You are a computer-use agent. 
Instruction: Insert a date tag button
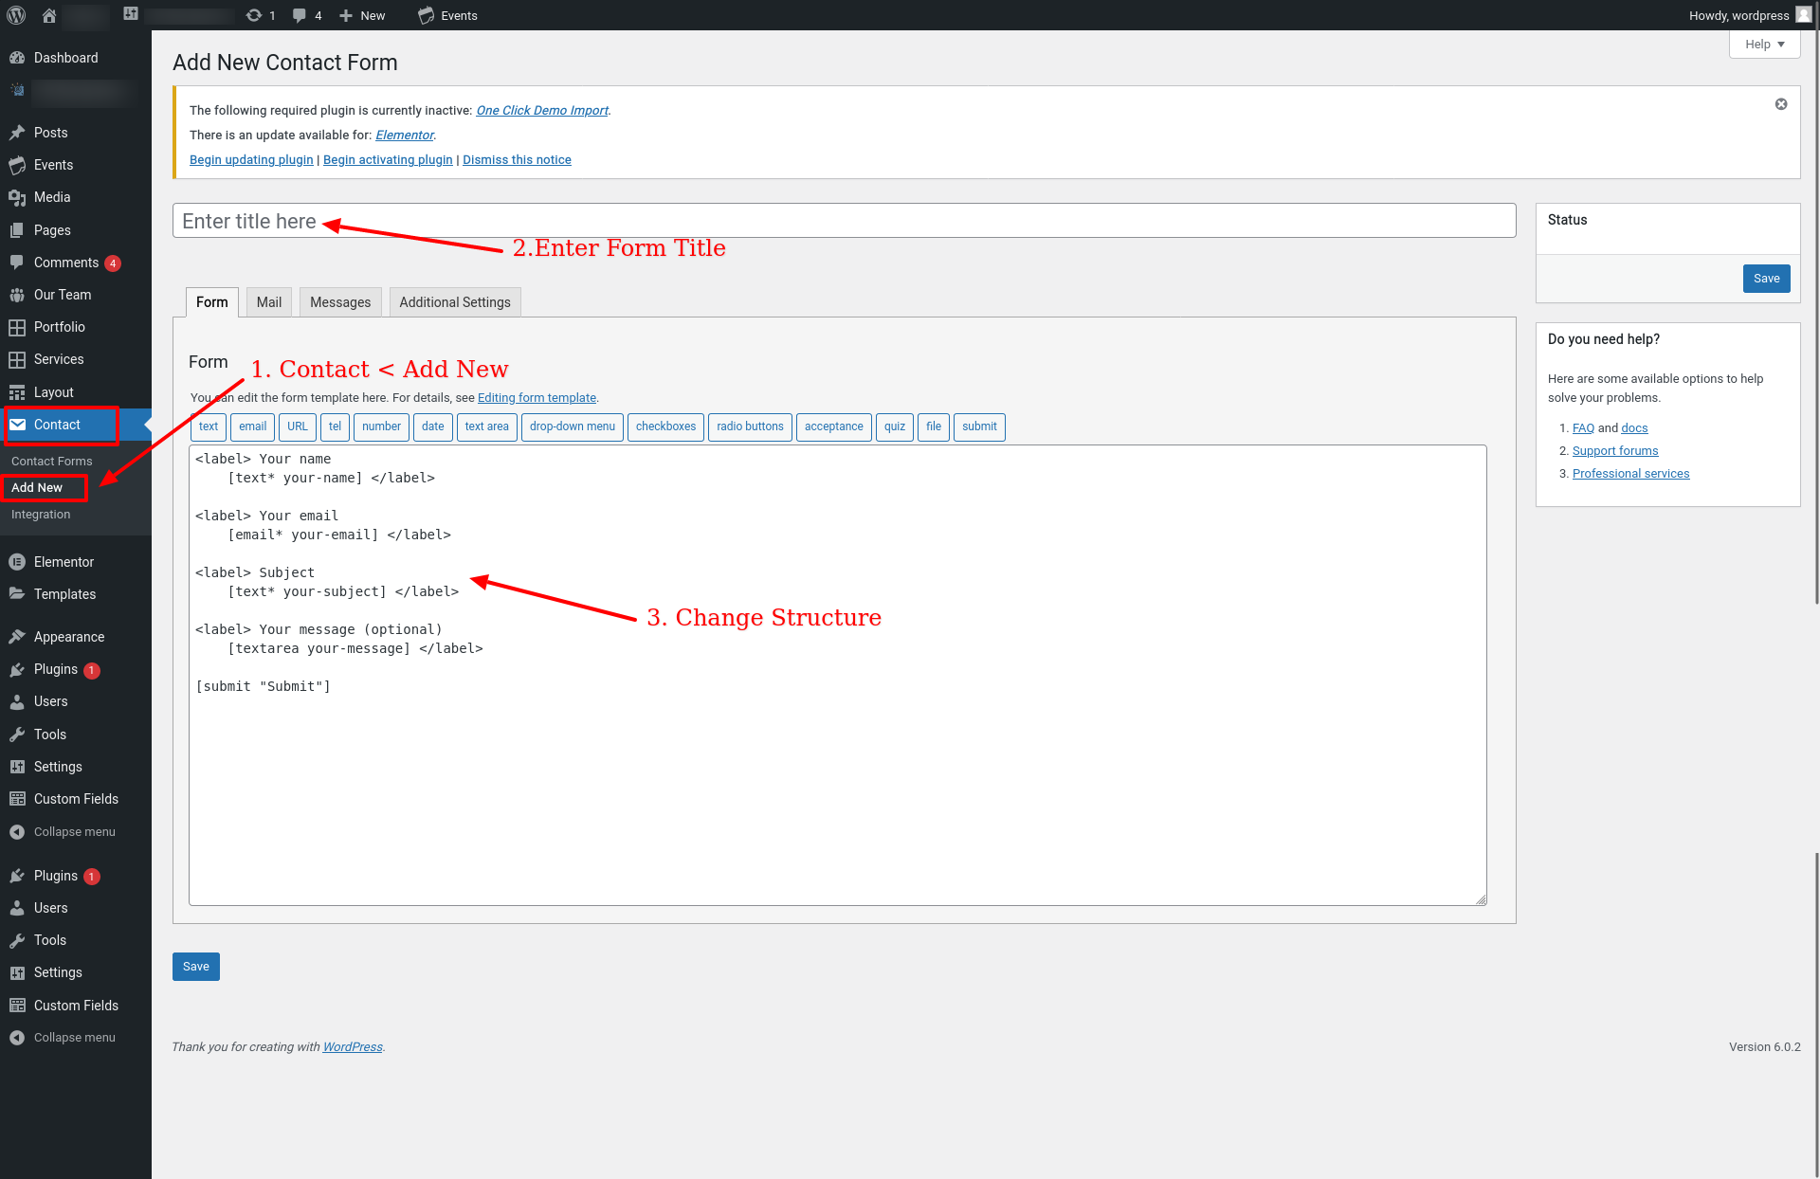click(x=433, y=426)
